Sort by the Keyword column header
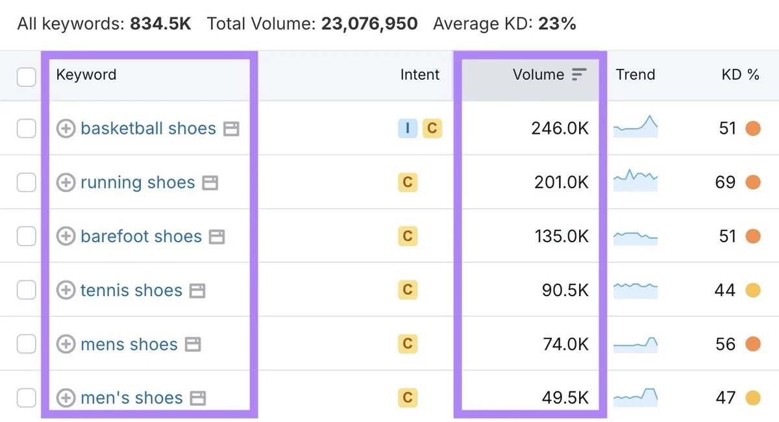 pos(86,75)
